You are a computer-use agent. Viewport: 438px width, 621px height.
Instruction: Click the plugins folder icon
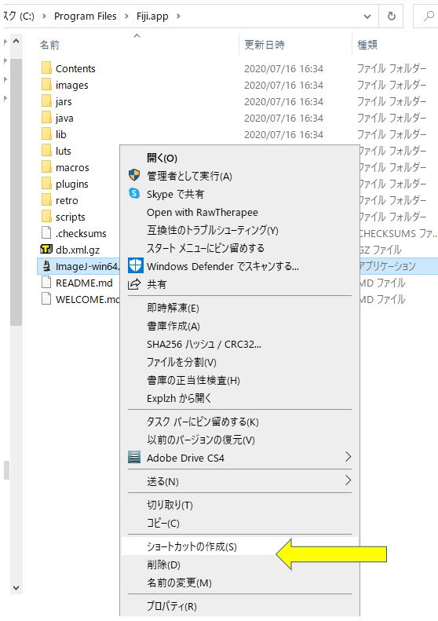tap(46, 184)
